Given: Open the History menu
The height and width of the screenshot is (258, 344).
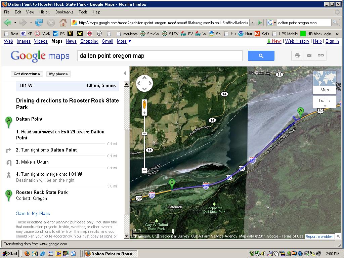Looking at the screenshot, I should tap(45, 12).
